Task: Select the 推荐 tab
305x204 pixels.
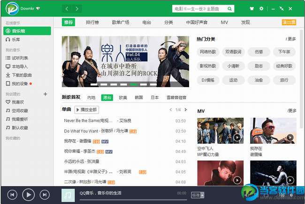Action: click(69, 22)
